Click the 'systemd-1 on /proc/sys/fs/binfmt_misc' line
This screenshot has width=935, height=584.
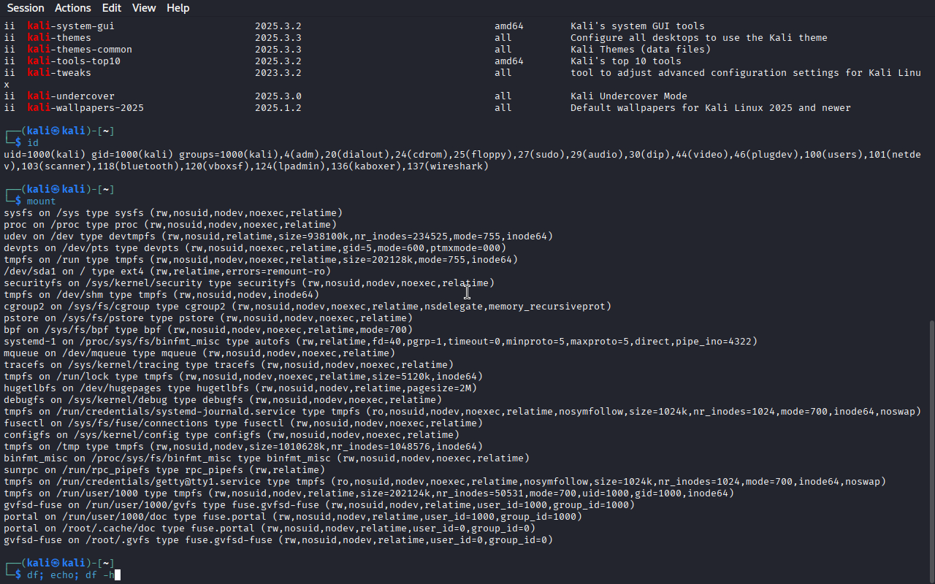click(381, 342)
